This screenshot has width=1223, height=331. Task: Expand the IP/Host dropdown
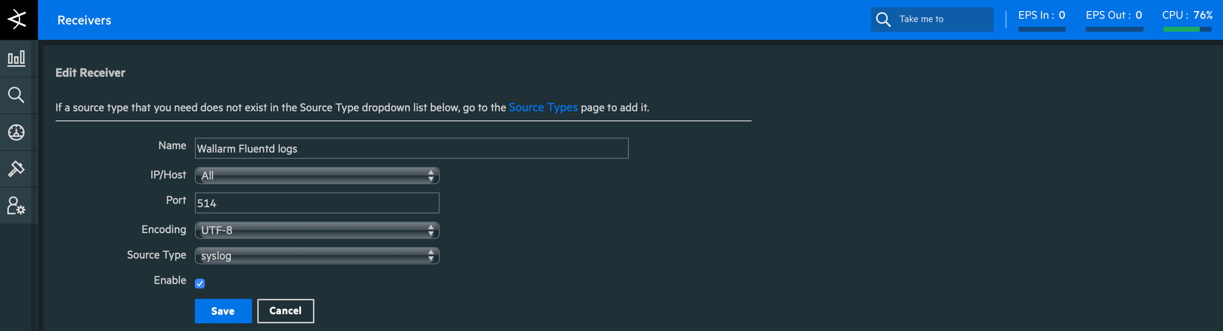tap(317, 176)
